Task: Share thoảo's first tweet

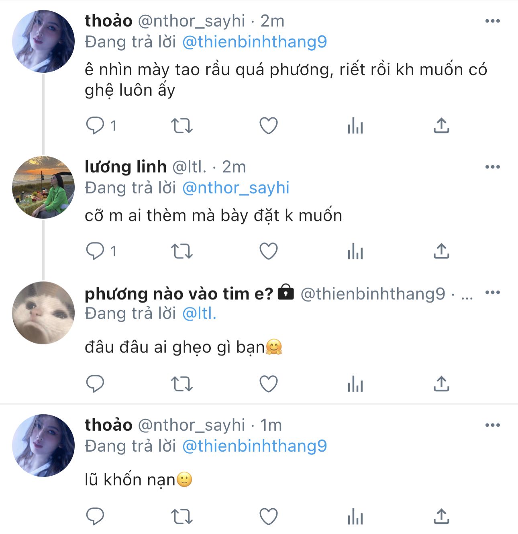Action: (441, 126)
